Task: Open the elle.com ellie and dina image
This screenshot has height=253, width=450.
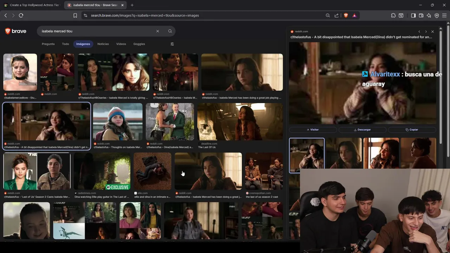Action: click(152, 171)
